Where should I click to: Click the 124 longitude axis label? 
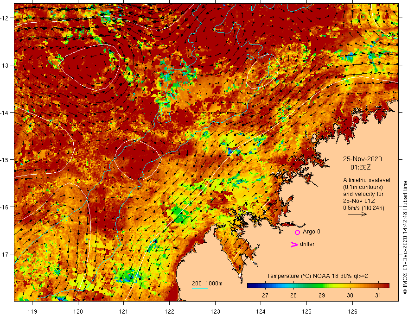pos(261,311)
